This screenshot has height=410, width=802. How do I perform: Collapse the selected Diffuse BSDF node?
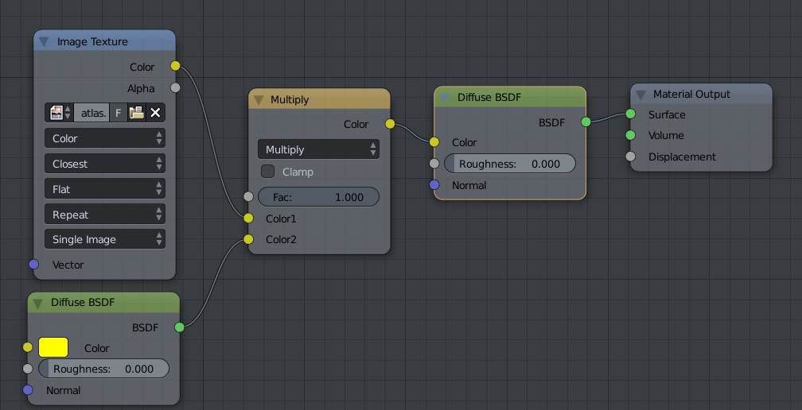pos(445,98)
